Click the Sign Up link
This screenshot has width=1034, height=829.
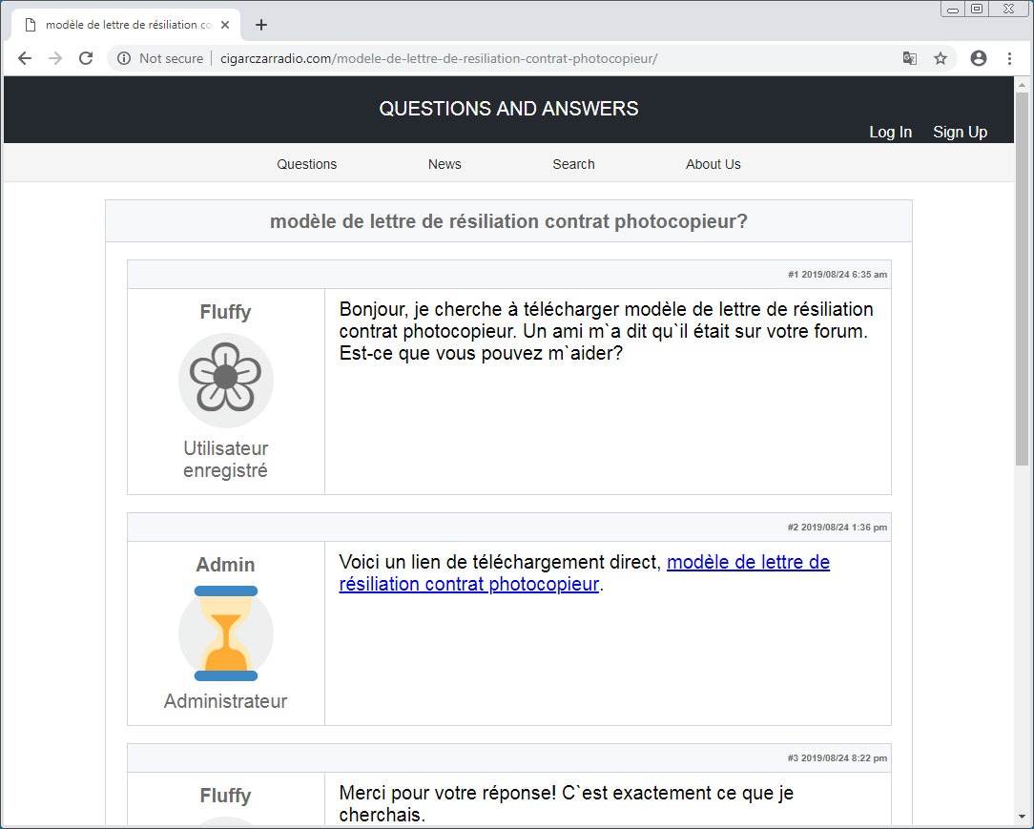(x=960, y=132)
